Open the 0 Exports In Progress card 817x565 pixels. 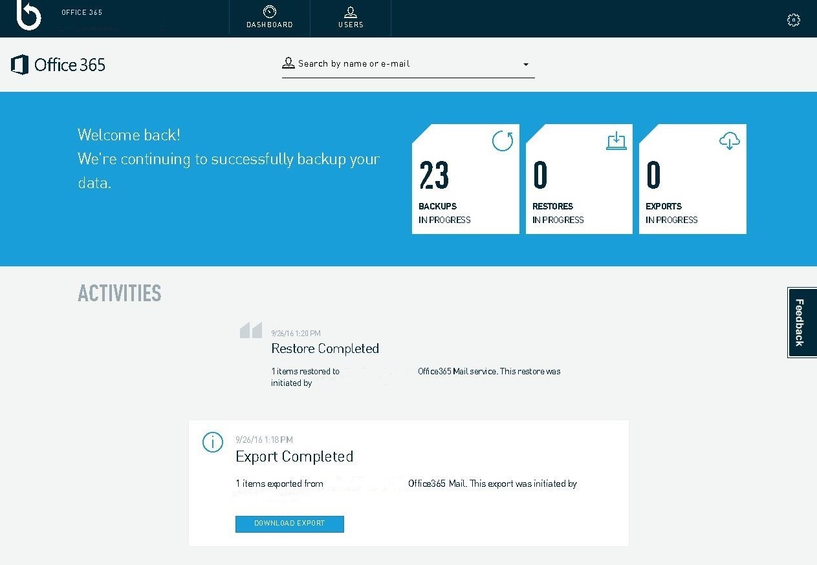693,179
